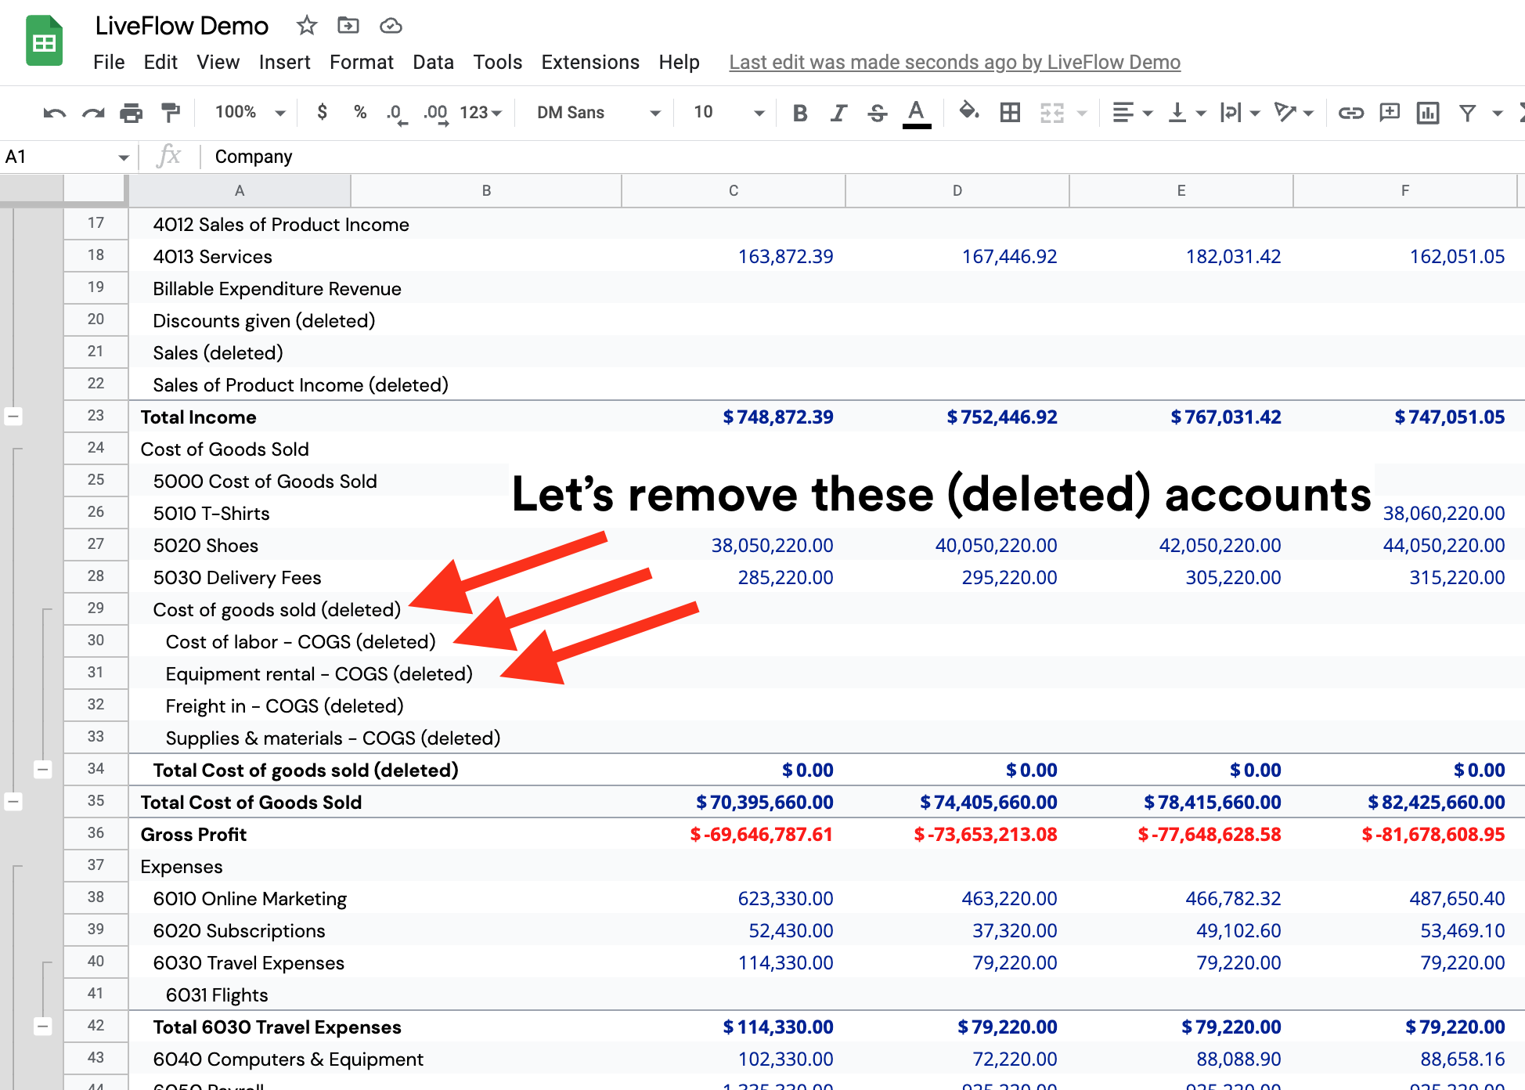Collapse row group ending at Total Income
Viewport: 1525px width, 1090px height.
tap(13, 417)
